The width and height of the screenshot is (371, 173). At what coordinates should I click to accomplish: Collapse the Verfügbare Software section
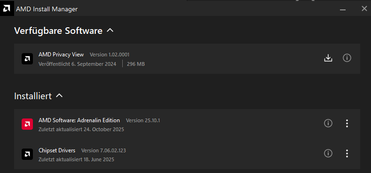[x=110, y=30]
